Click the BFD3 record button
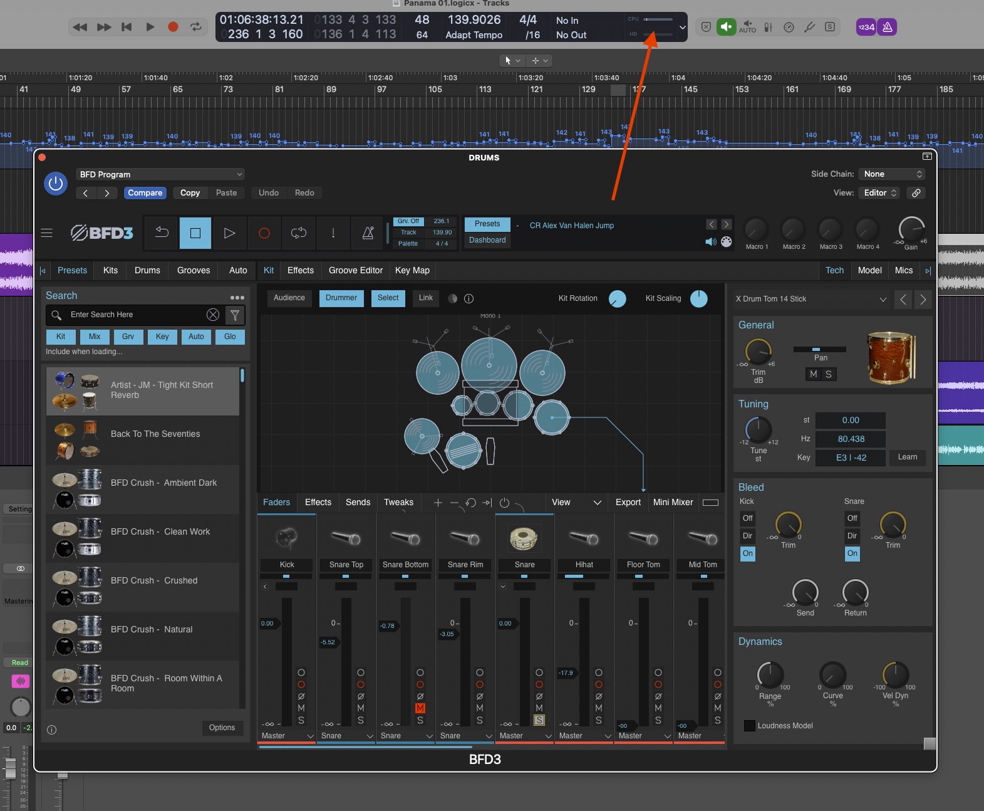Image resolution: width=984 pixels, height=811 pixels. point(264,233)
